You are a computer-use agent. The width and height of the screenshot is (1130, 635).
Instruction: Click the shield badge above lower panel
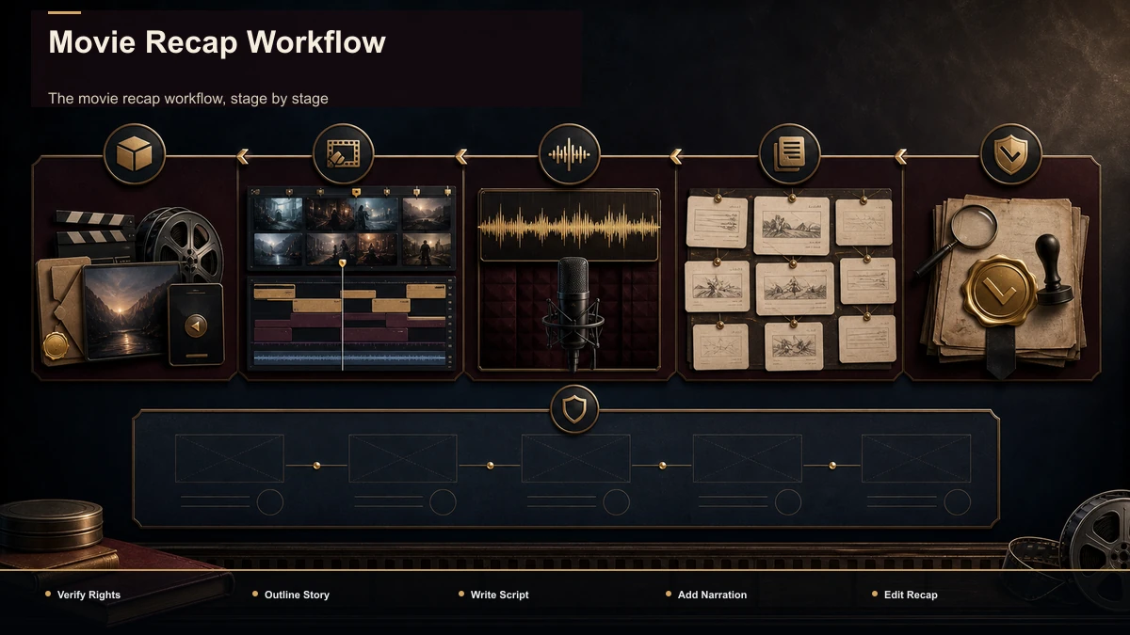[x=574, y=409]
